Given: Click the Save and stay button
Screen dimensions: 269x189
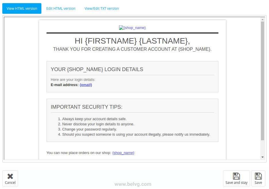Looking at the screenshot, I should (x=237, y=178).
